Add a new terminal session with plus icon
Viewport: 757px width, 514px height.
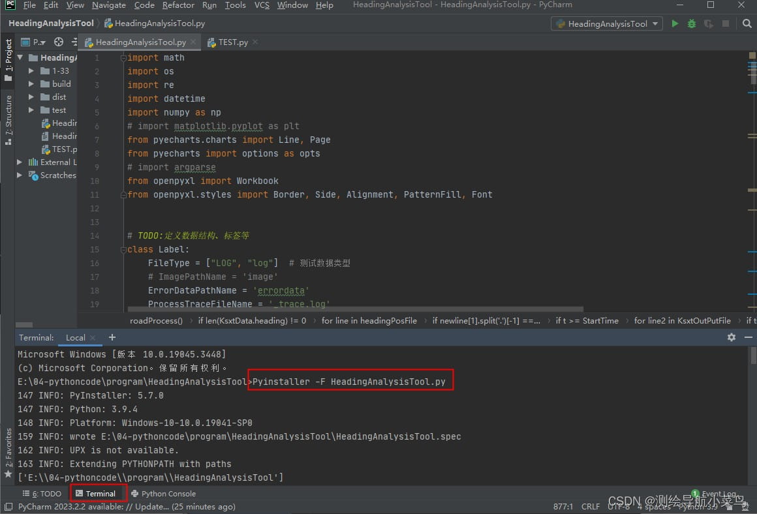[112, 337]
